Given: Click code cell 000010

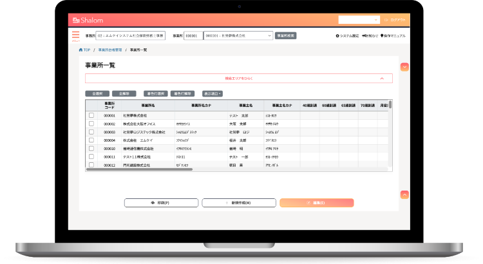Looking at the screenshot, I should click(109, 149).
